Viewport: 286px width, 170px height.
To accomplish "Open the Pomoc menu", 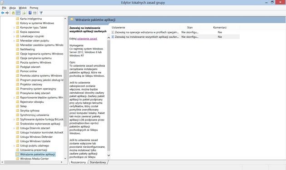I will pos(34,8).
